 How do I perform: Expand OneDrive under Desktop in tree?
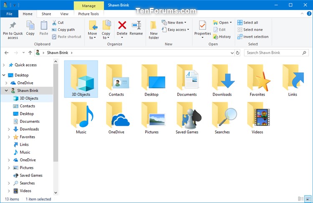coord(6,83)
